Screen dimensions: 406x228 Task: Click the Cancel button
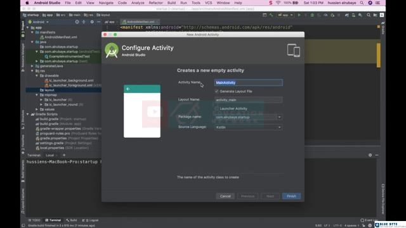coord(225,196)
